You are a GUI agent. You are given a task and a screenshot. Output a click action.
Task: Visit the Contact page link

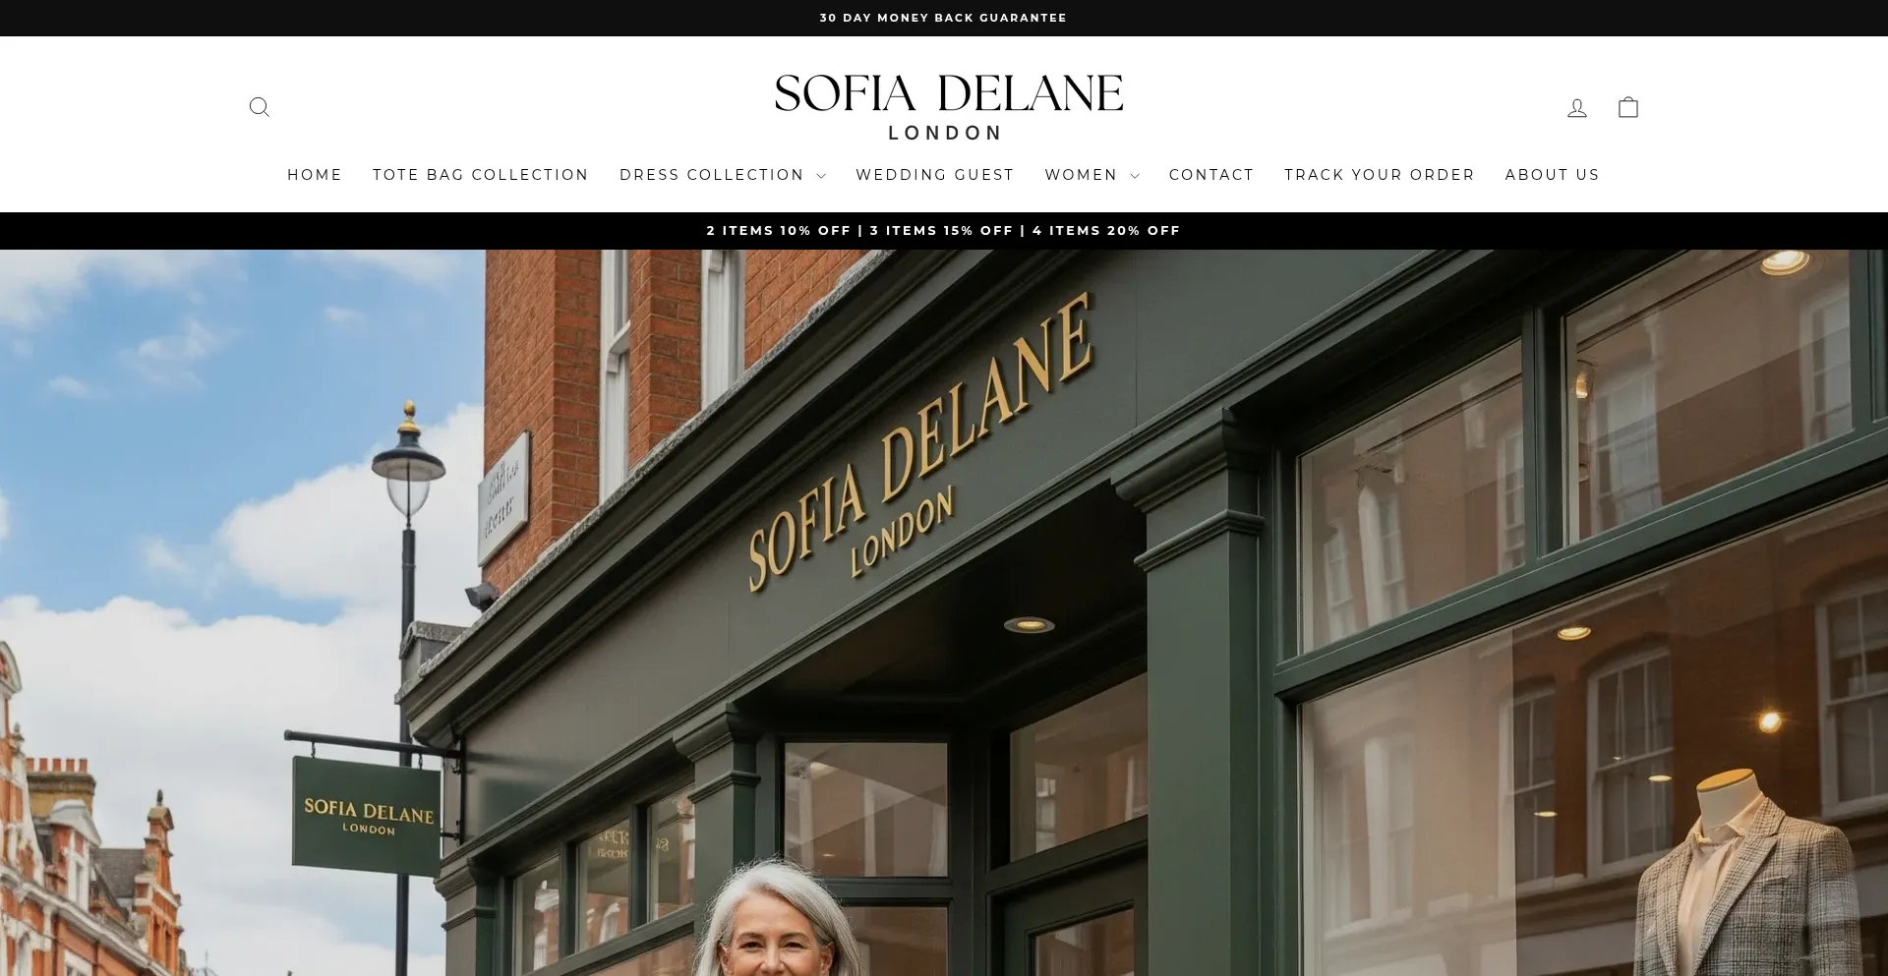(1211, 175)
